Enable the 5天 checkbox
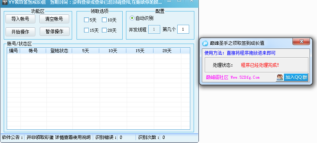Screen dimensions: 317x143 (x=86, y=20)
